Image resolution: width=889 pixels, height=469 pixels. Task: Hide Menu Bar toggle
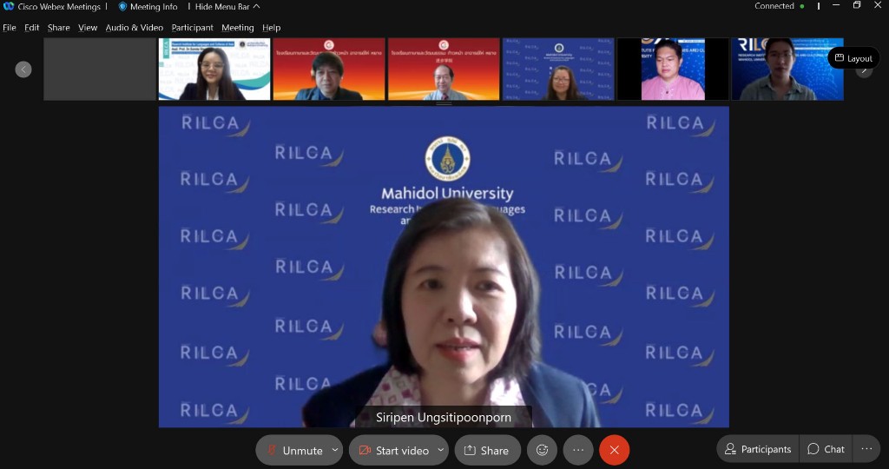point(227,7)
